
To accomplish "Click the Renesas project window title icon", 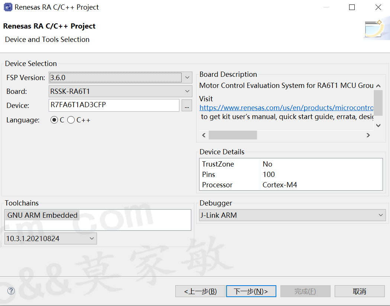I will tap(8, 7).
